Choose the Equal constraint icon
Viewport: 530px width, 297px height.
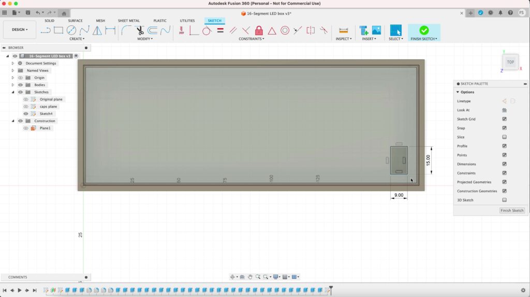(x=220, y=30)
